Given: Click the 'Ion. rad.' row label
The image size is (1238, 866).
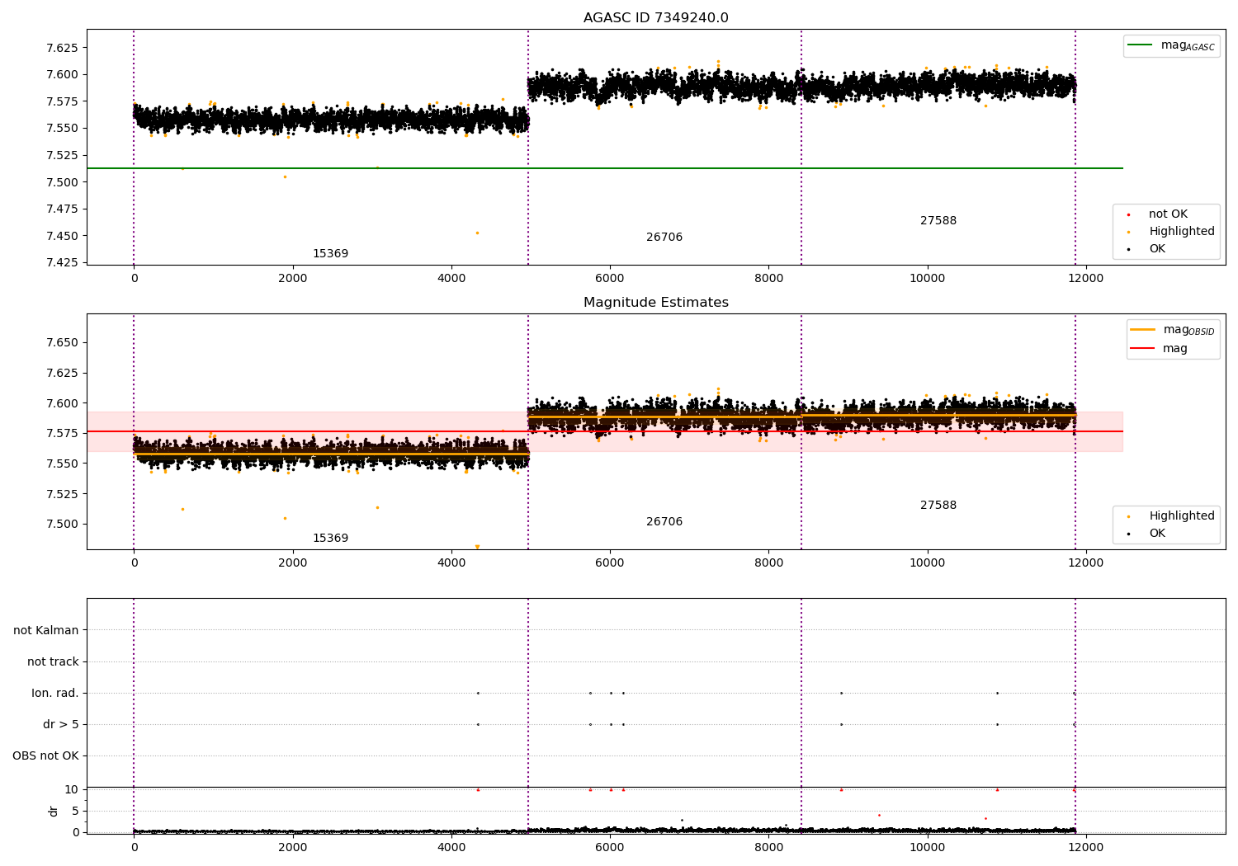Looking at the screenshot, I should pyautogui.click(x=55, y=694).
